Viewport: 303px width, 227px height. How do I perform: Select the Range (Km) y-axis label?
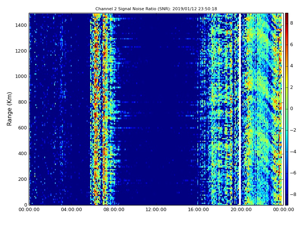pos(9,109)
